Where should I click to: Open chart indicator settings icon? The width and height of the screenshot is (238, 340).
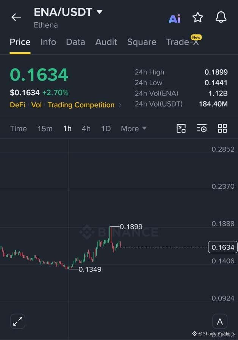pyautogui.click(x=202, y=128)
